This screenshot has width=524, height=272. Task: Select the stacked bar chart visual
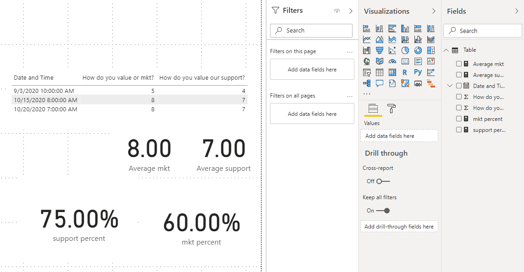(367, 28)
